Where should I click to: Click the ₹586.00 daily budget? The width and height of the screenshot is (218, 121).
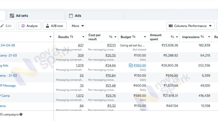[x=140, y=96]
